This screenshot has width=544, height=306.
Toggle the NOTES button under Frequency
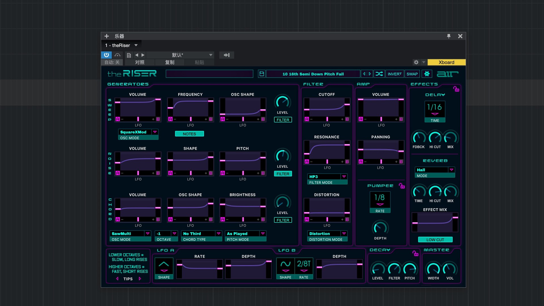(x=189, y=134)
